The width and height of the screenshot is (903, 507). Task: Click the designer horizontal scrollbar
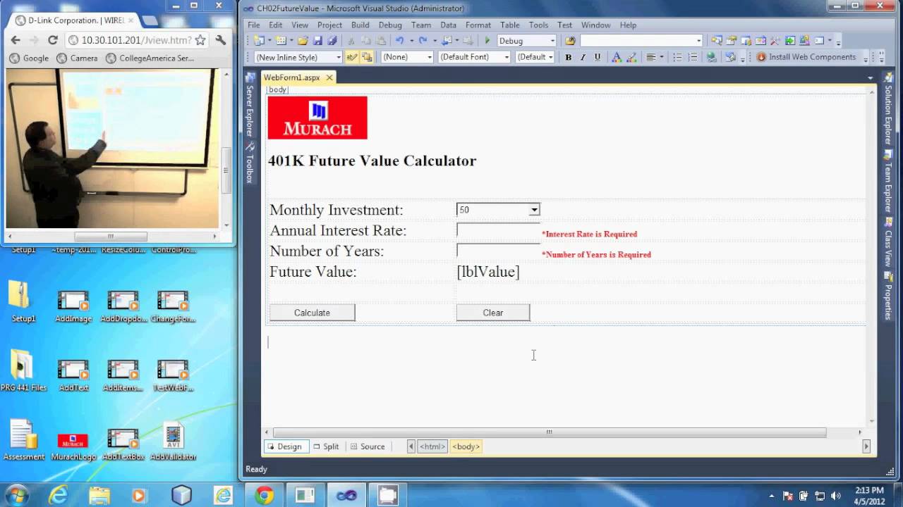tap(549, 432)
